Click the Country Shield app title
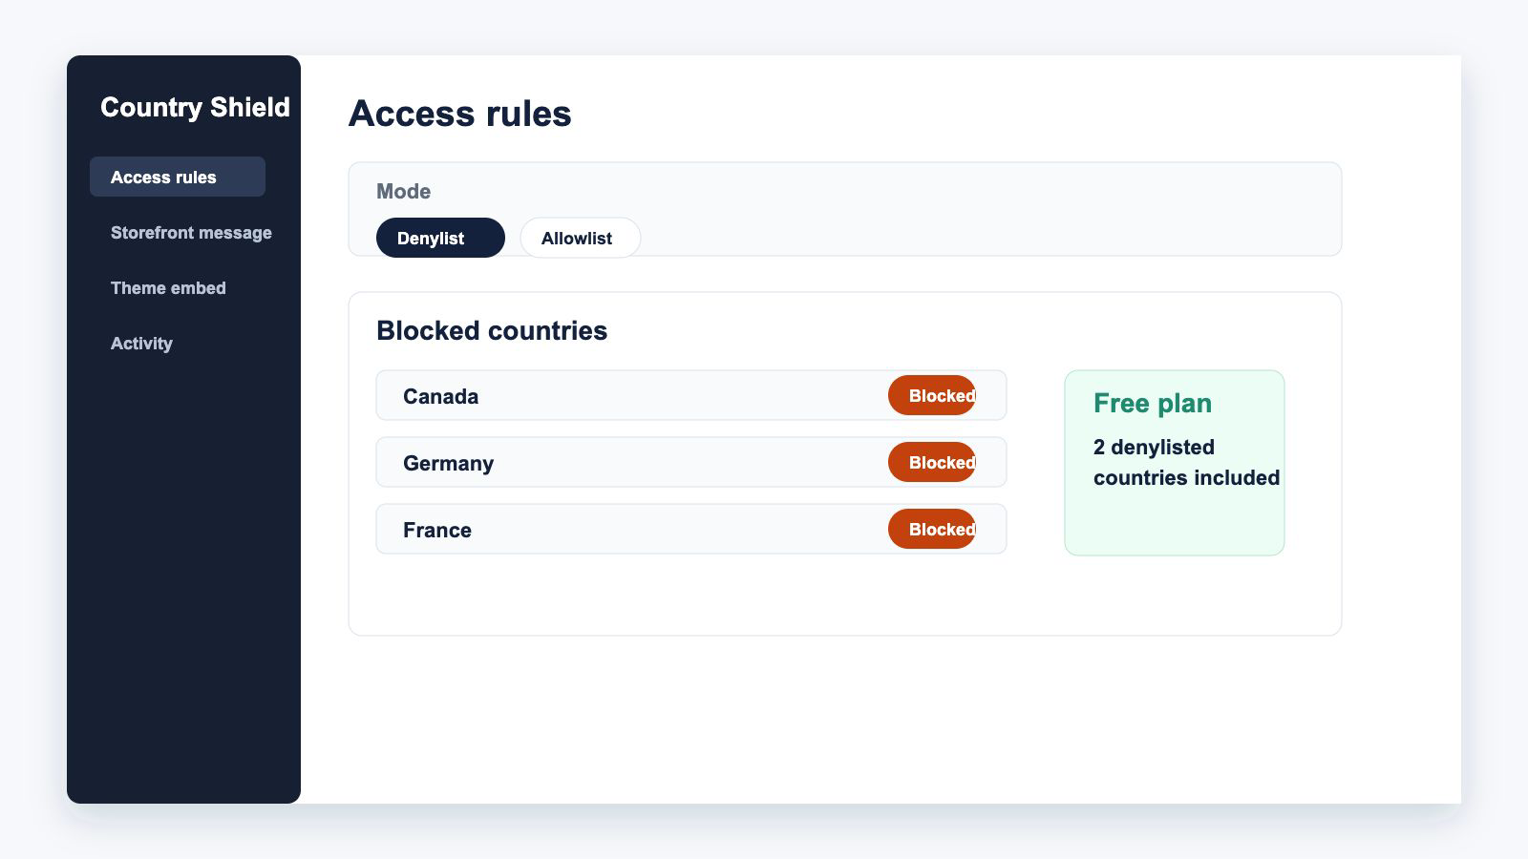The height and width of the screenshot is (859, 1528). coord(195,107)
